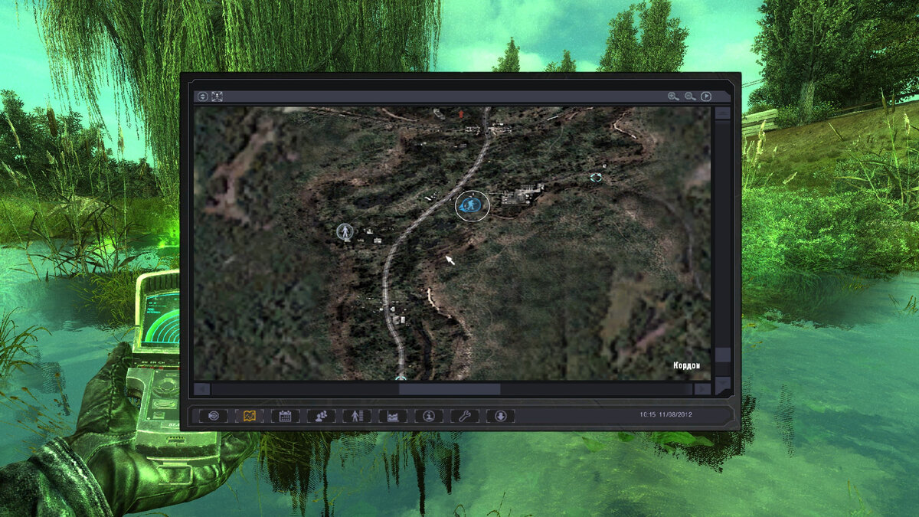Open the calendar tasks tab icon
Viewport: 919px width, 517px height.
point(285,416)
